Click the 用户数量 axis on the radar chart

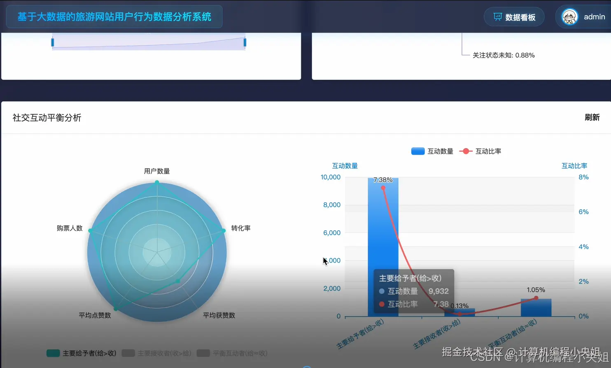pos(156,171)
